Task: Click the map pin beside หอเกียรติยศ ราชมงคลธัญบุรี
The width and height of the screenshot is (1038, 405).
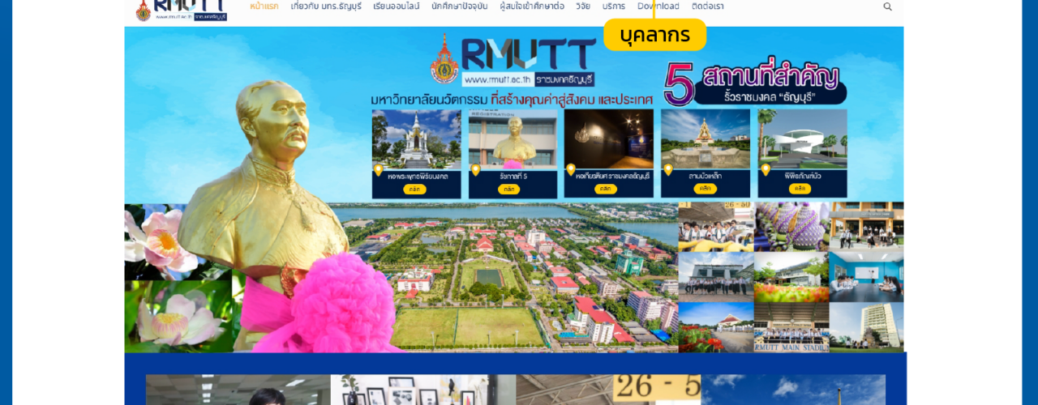Action: coord(571,169)
